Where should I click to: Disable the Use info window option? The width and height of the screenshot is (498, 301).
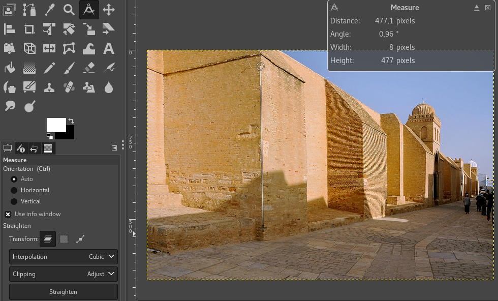point(8,214)
